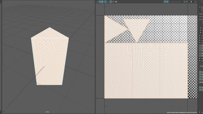Image resolution: width=203 pixels, height=114 pixels.
Task: Click the Optimize tool icon
Action: coord(200,46)
